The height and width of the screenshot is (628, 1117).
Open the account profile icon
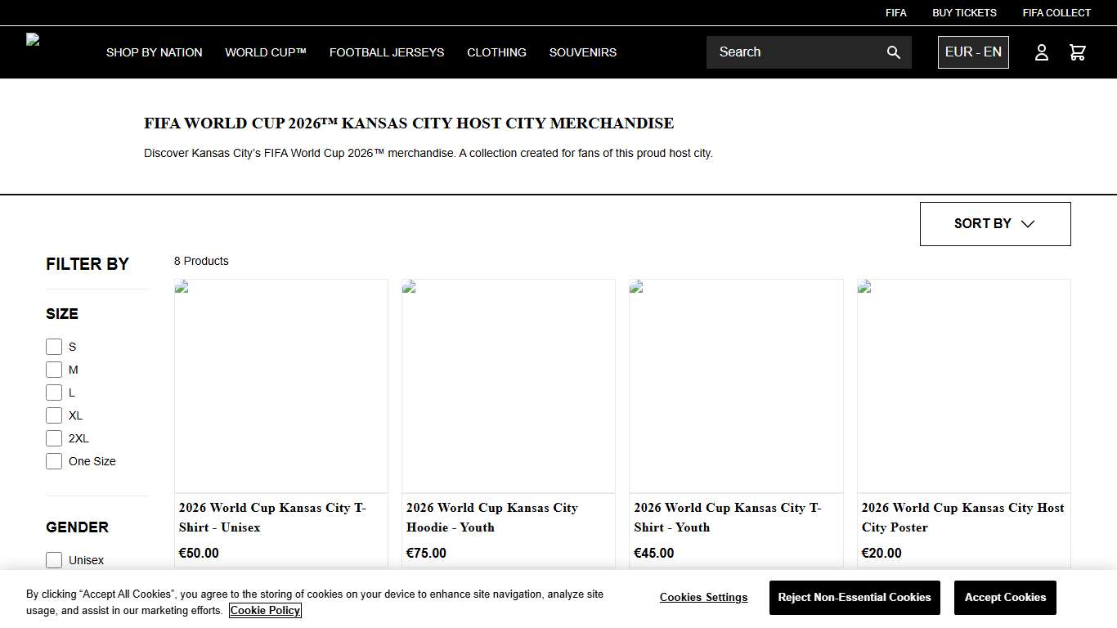pyautogui.click(x=1041, y=52)
